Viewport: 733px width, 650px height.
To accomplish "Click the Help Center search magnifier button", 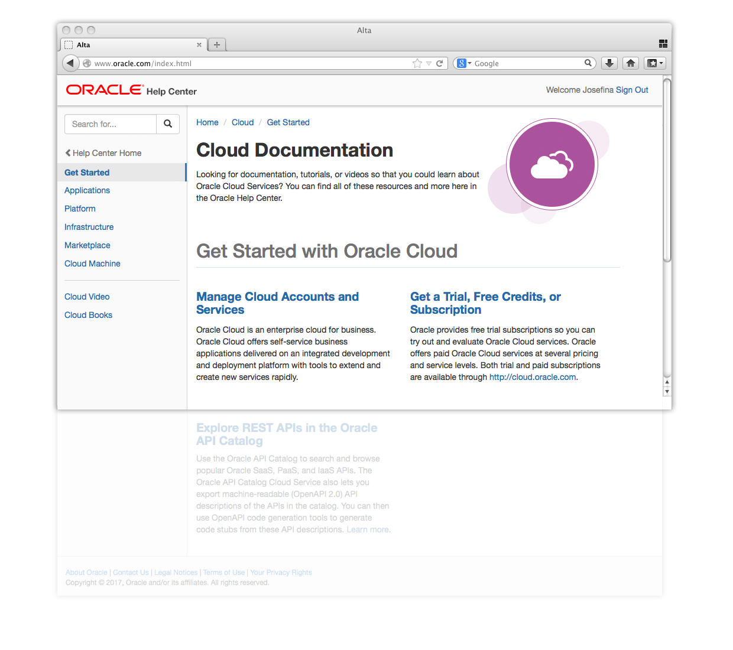I will tap(168, 124).
